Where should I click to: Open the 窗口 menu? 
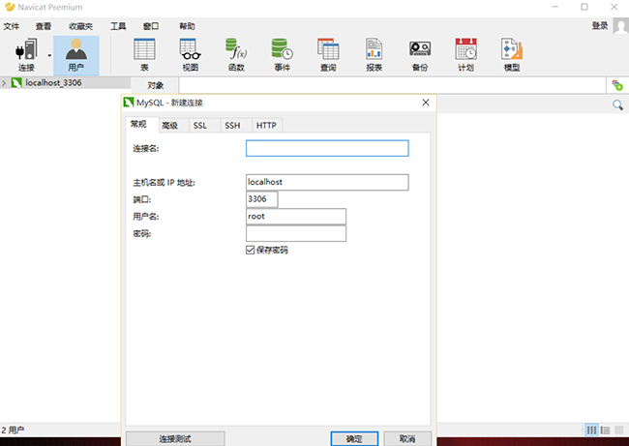151,26
